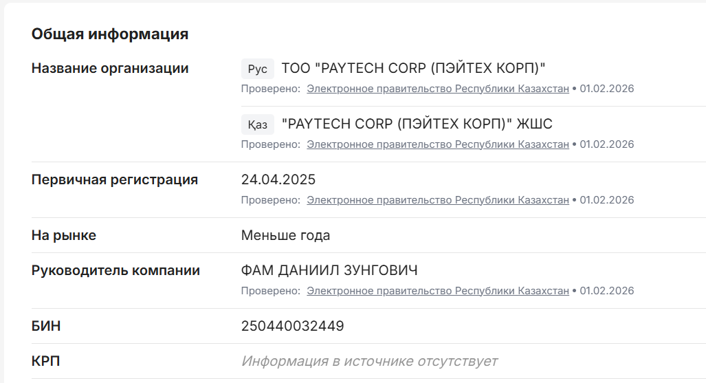
Task: Click the registration date 24.04.2025
Action: pos(278,180)
